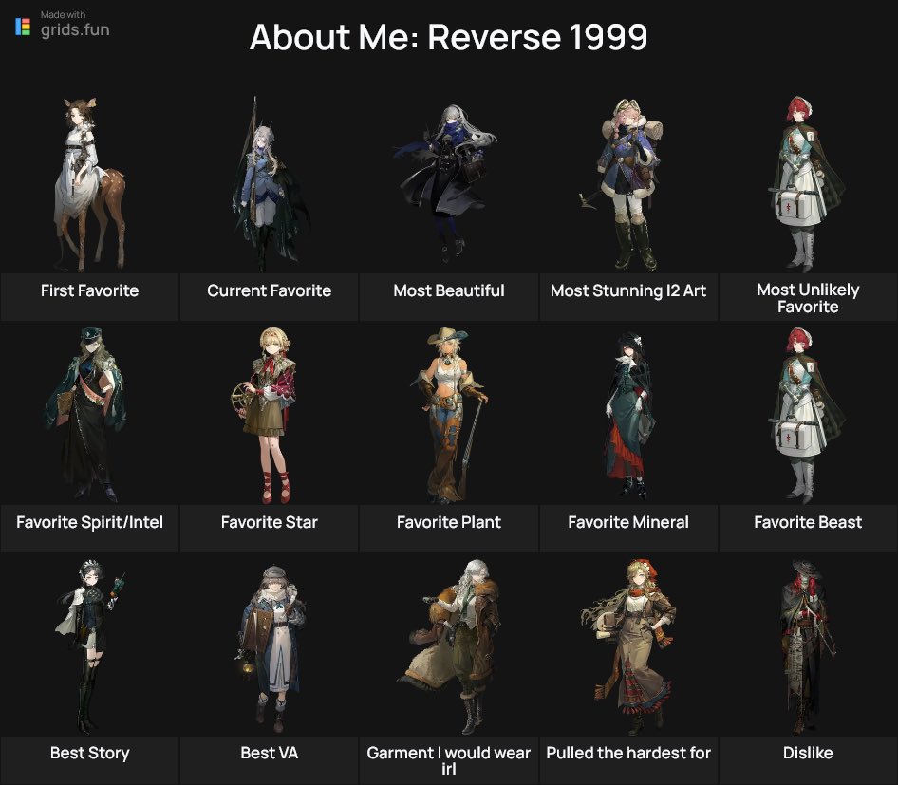Click the Favorite Plant label
Viewport: 898px width, 785px height.
click(449, 522)
